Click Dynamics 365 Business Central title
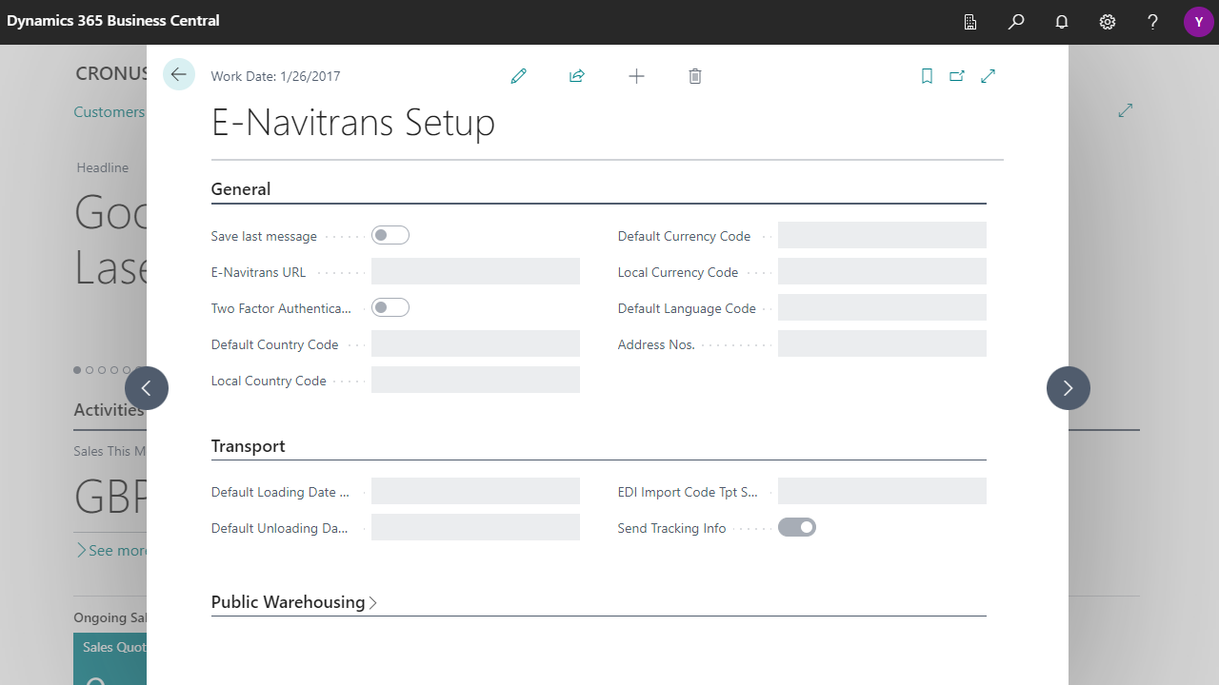Viewport: 1219px width, 685px height. pos(113,21)
